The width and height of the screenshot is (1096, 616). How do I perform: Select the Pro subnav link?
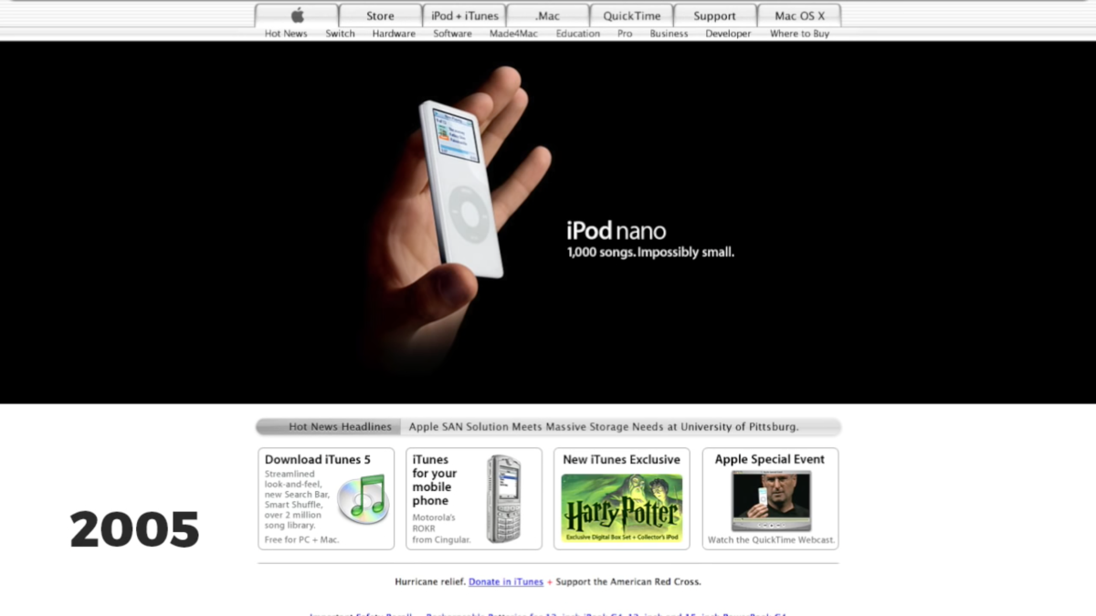click(625, 34)
